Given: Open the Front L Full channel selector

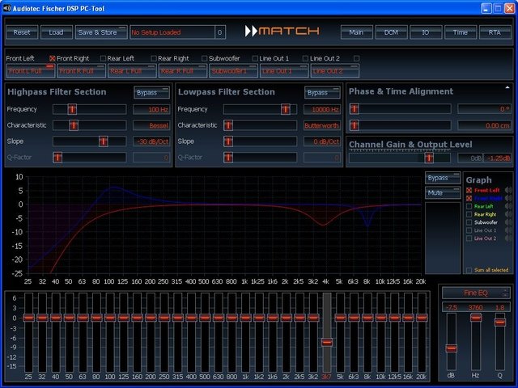Looking at the screenshot, I should pos(30,71).
